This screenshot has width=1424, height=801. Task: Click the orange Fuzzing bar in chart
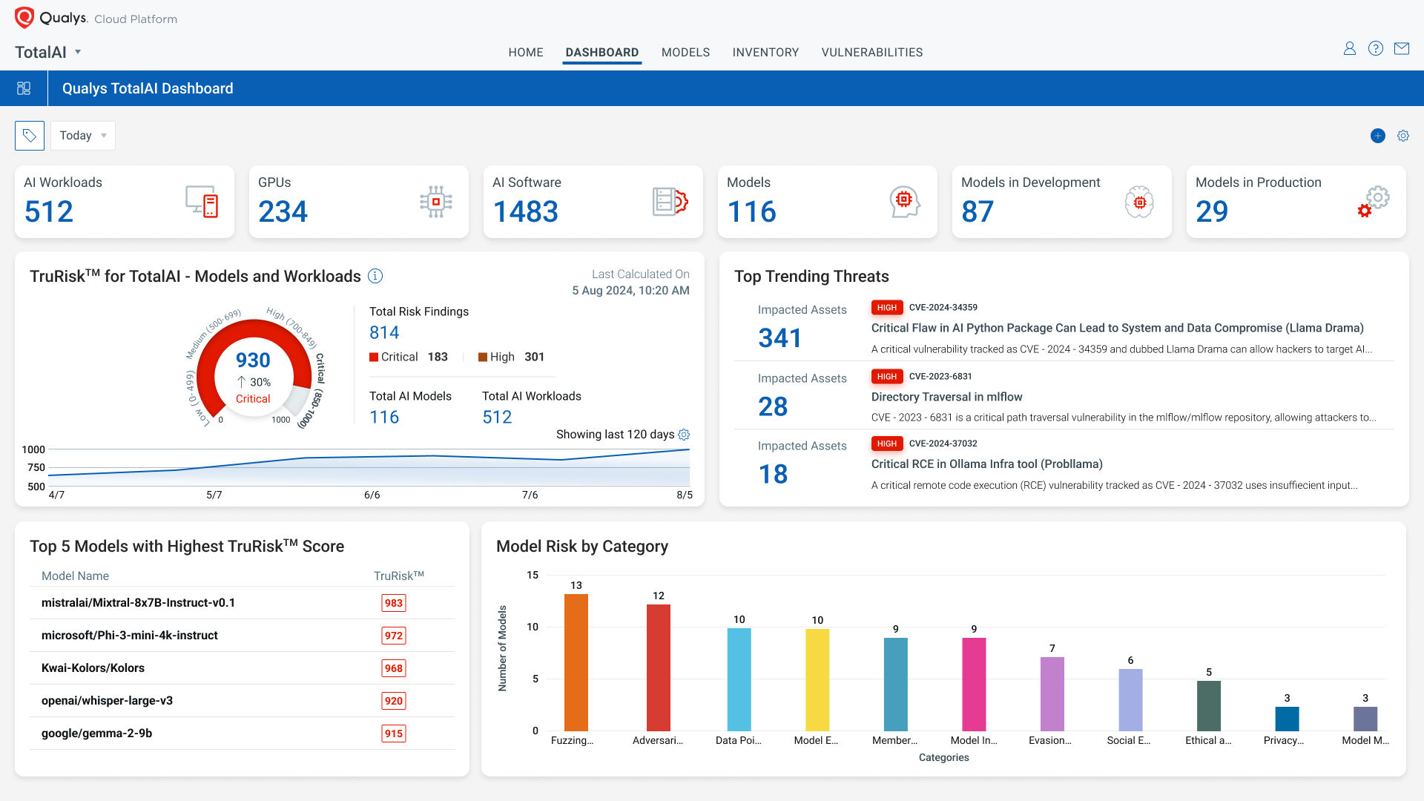(x=576, y=662)
